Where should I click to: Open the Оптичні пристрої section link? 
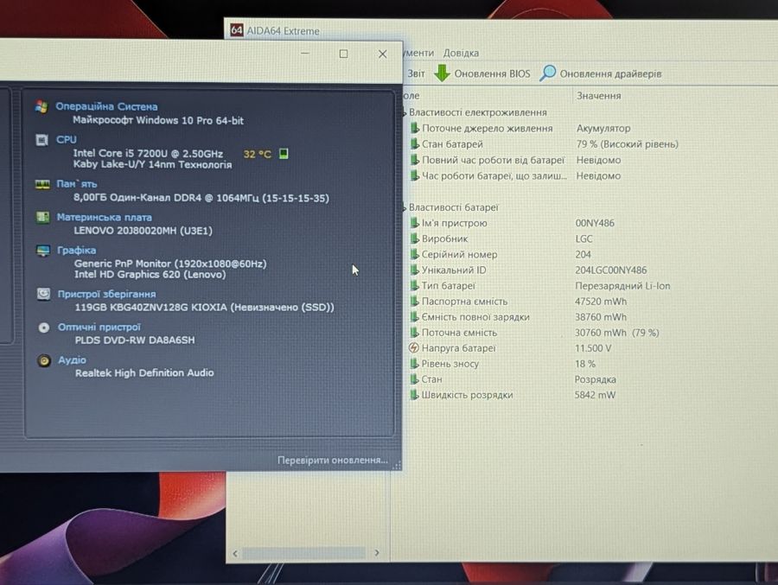[99, 327]
